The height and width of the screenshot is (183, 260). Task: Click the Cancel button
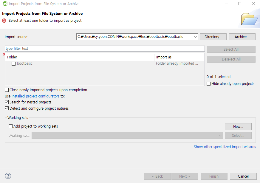click(x=243, y=176)
